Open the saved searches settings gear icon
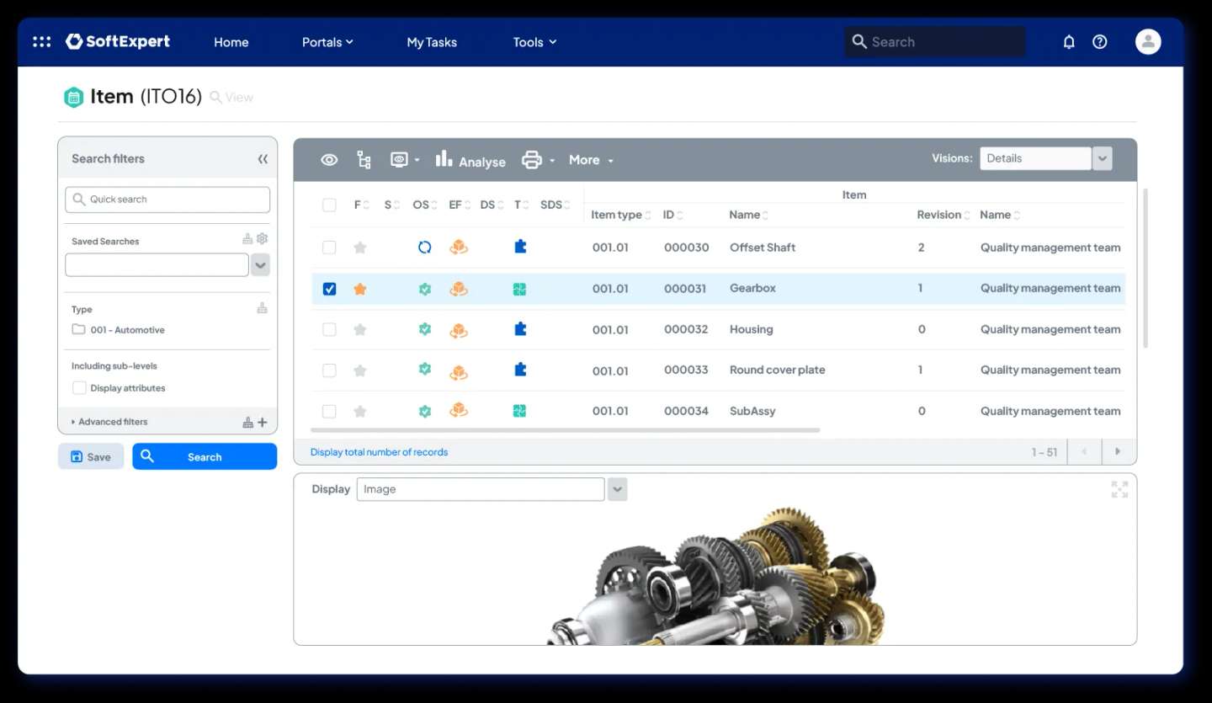This screenshot has width=1212, height=703. pos(262,238)
